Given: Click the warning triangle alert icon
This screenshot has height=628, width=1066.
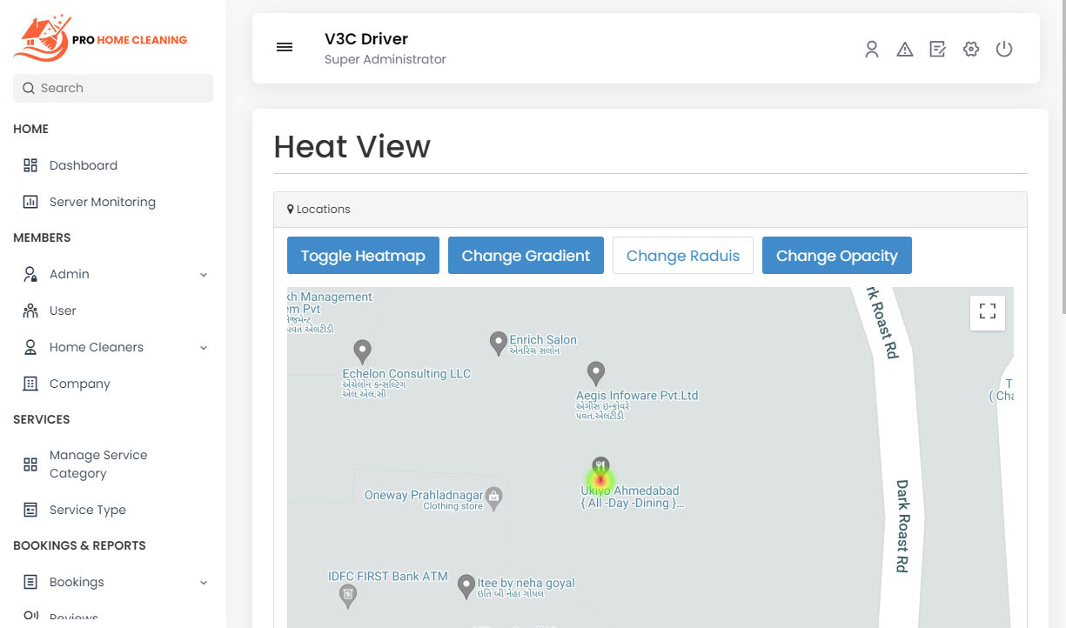Looking at the screenshot, I should point(905,50).
